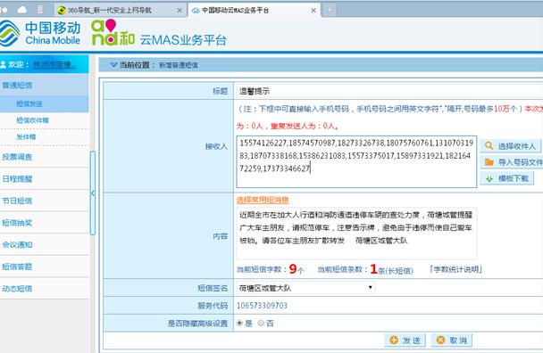The height and width of the screenshot is (353, 543).
Task: Click the 模板下载 button
Action: click(x=507, y=179)
